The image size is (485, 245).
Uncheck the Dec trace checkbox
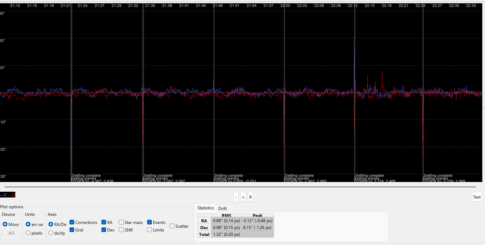[104, 230]
